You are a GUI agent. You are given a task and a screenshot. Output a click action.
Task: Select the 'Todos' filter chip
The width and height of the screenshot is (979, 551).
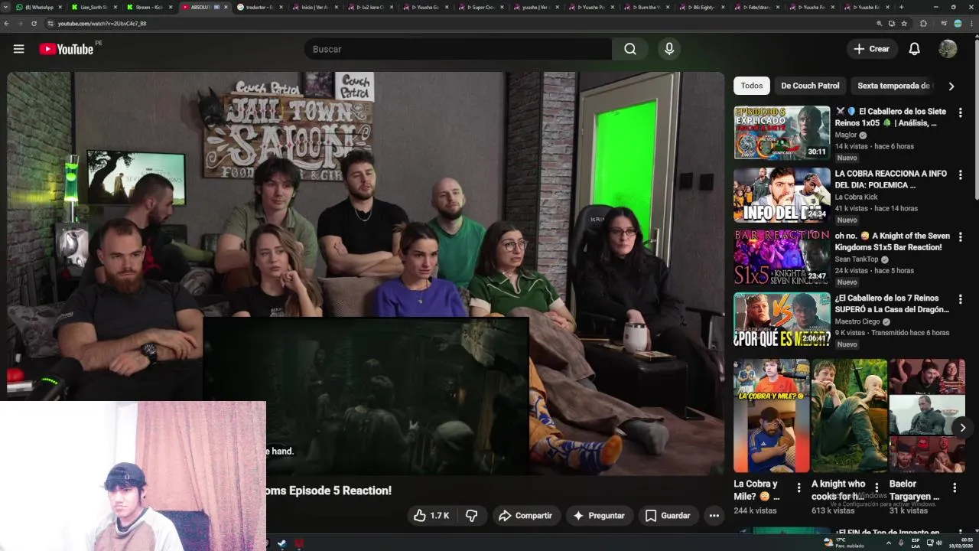coord(751,86)
